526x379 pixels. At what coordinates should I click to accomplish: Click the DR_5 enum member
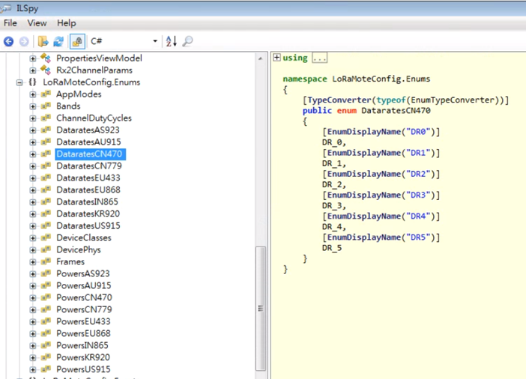click(332, 248)
